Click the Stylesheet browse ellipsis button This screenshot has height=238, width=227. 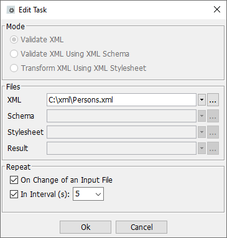(x=213, y=132)
